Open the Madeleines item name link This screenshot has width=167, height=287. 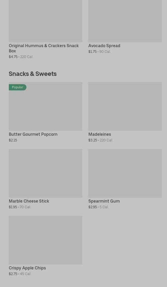tap(100, 134)
